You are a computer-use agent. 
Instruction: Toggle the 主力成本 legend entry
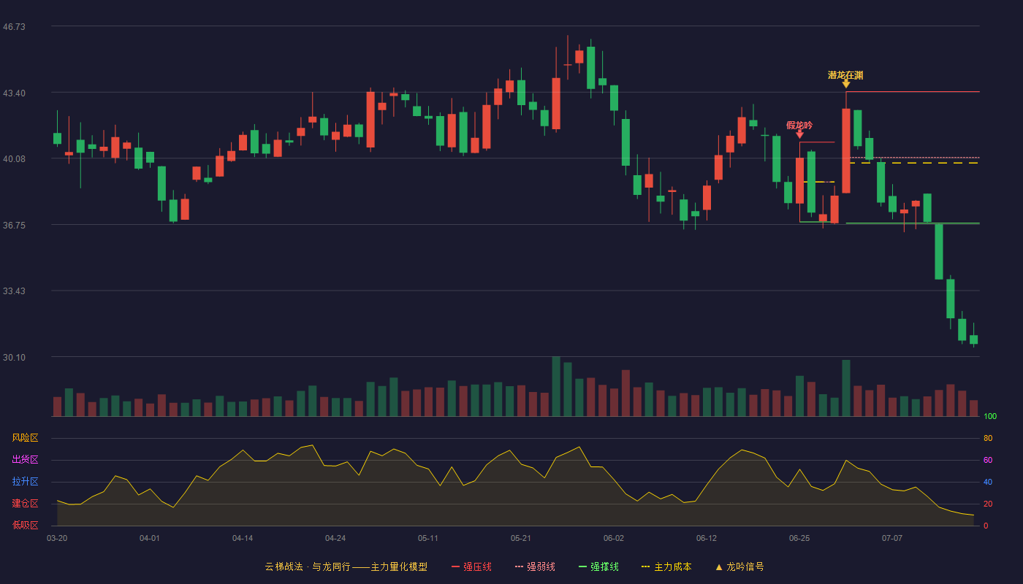tap(666, 566)
